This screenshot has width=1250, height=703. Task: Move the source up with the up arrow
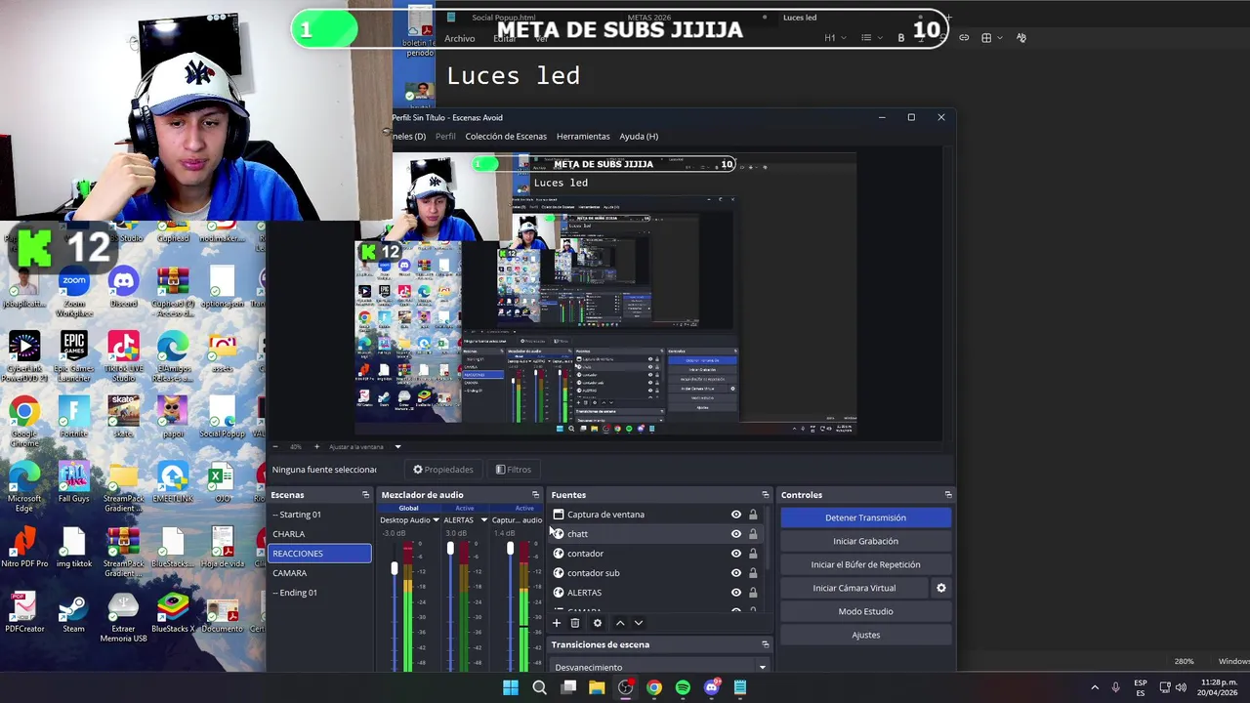tap(620, 623)
